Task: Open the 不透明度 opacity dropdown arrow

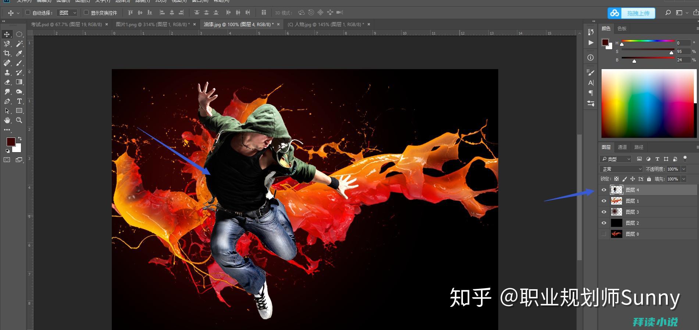Action: click(x=684, y=169)
